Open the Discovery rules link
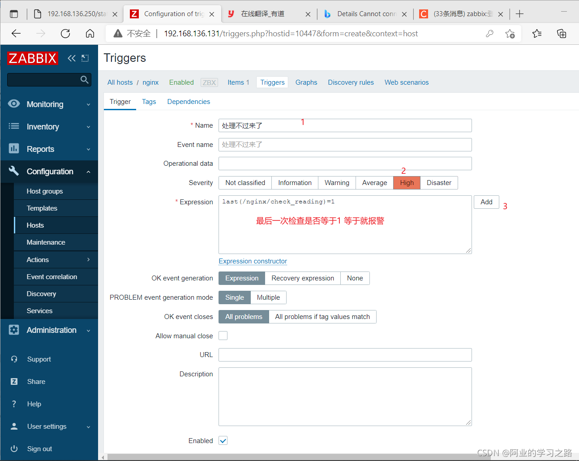The width and height of the screenshot is (579, 461). 351,82
